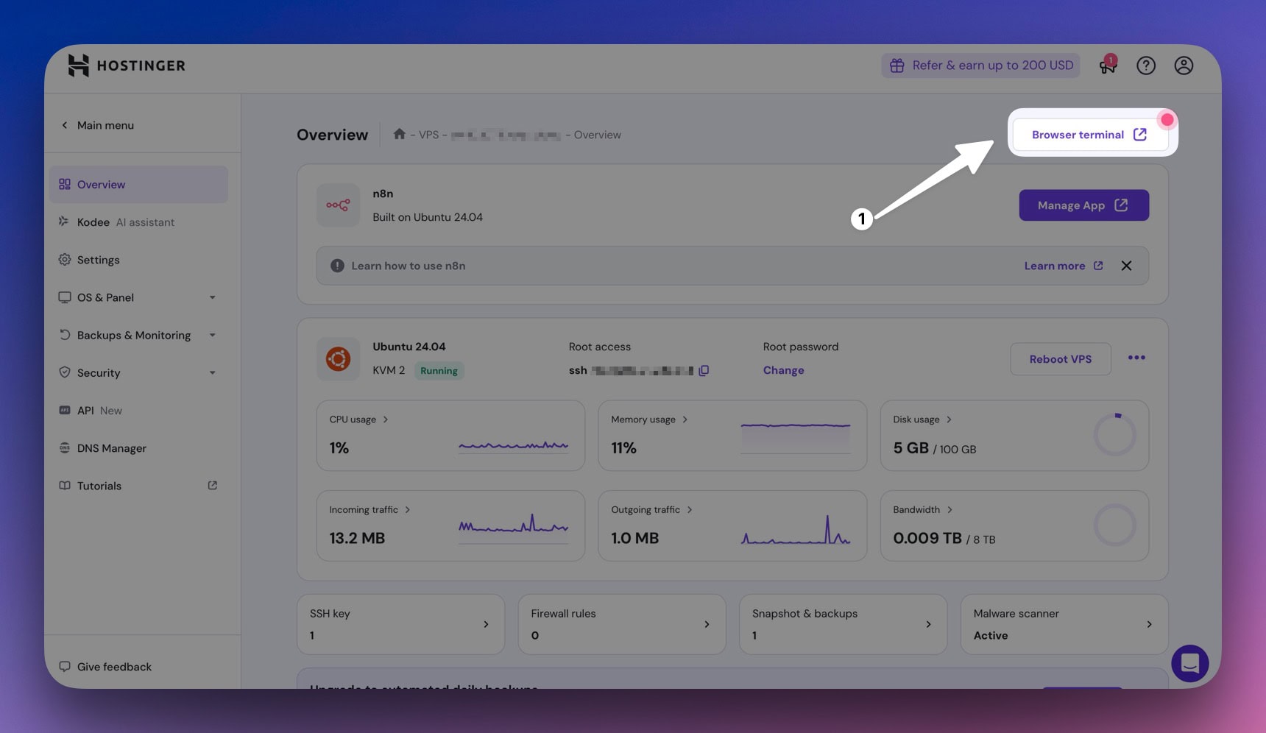Open the notifications icon with red badge
Image resolution: width=1266 pixels, height=733 pixels.
(1107, 65)
